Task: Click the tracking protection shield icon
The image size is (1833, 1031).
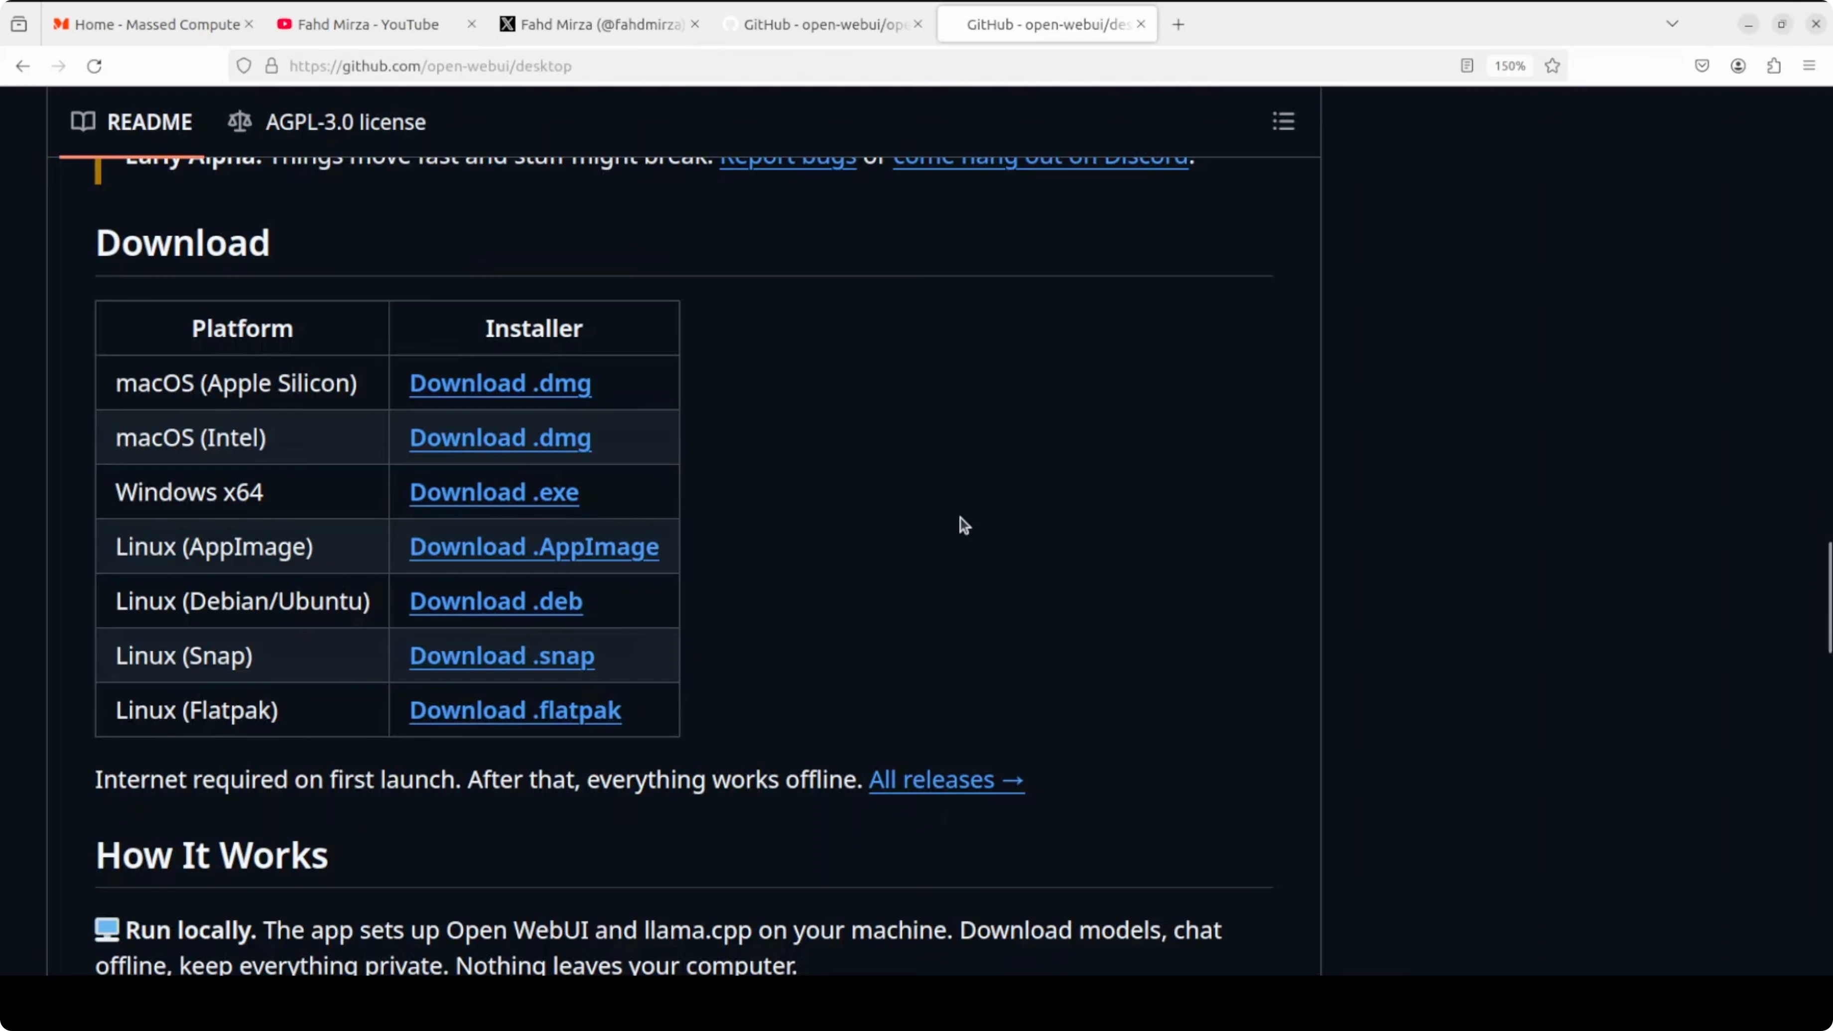Action: 244,66
